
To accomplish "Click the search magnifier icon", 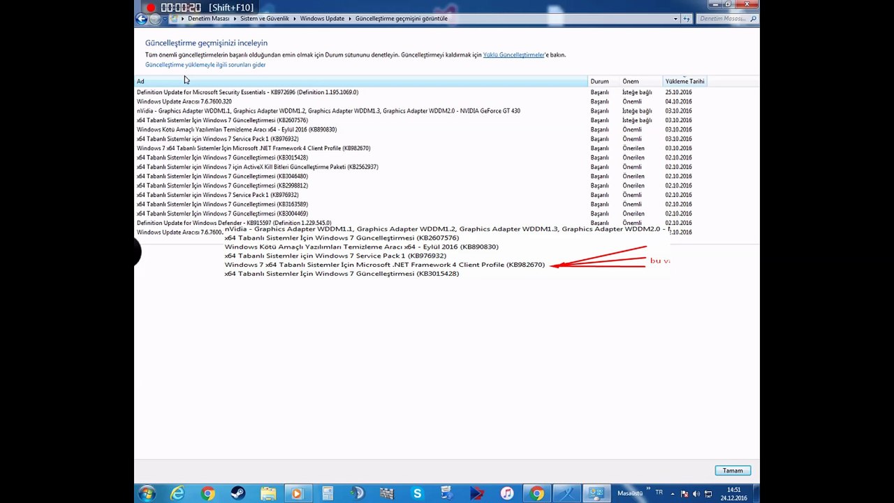I will coord(754,19).
